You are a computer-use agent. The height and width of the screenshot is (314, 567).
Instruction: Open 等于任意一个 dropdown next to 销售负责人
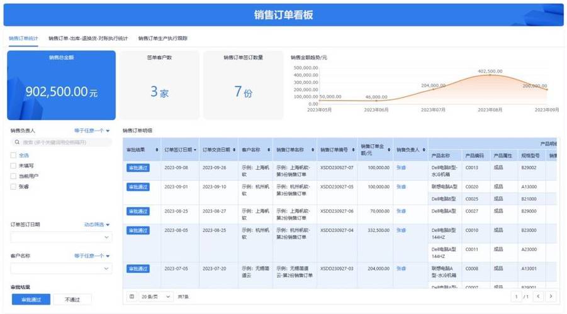click(92, 131)
